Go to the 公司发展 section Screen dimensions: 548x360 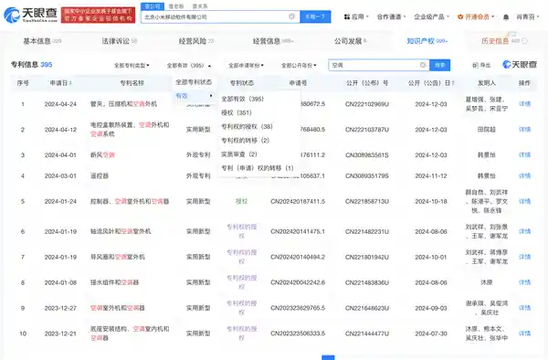[x=350, y=41]
